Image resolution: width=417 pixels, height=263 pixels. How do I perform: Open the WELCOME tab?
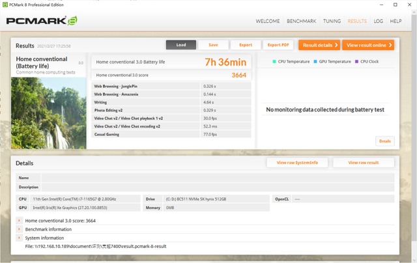click(x=268, y=21)
